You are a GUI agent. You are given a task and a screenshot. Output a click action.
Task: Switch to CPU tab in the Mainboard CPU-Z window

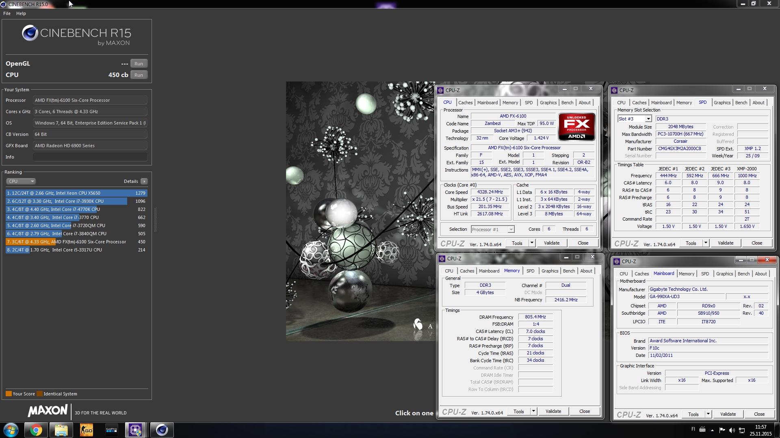point(624,274)
